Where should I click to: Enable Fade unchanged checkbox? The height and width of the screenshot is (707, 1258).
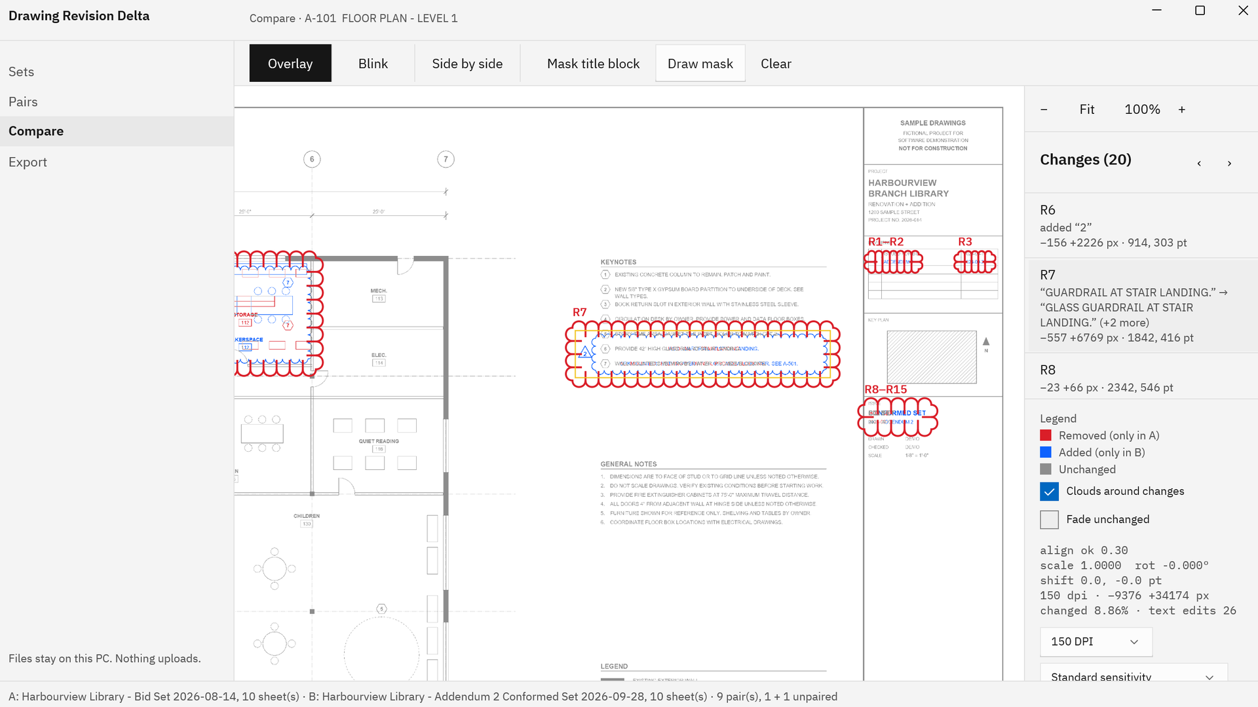click(1049, 520)
